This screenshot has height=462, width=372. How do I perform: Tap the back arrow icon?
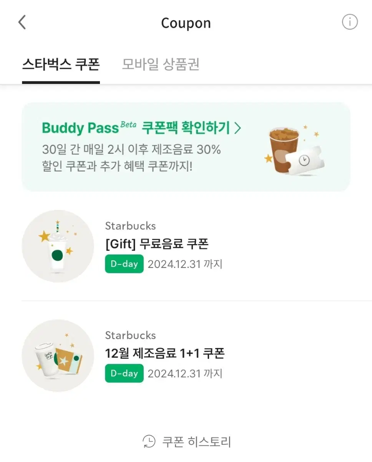[22, 22]
